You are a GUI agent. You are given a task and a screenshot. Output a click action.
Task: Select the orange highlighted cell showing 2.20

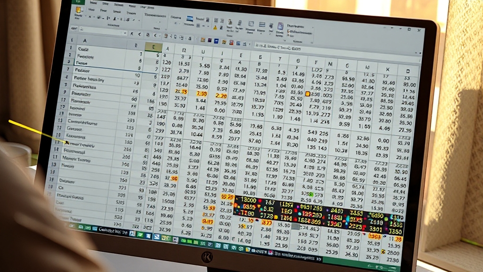[x=220, y=96]
